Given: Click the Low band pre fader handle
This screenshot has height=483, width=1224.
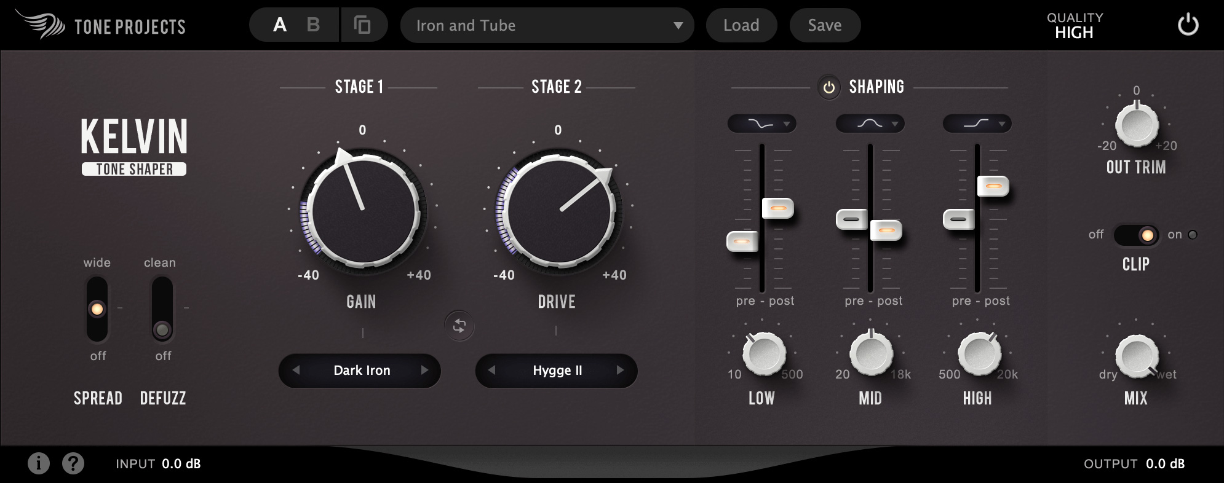Looking at the screenshot, I should 742,241.
